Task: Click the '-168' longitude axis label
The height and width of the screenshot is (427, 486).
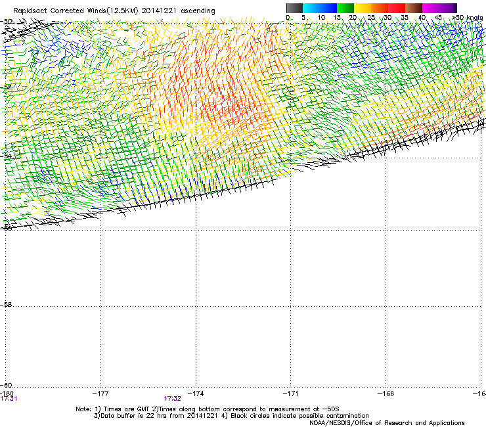Action: [x=386, y=393]
